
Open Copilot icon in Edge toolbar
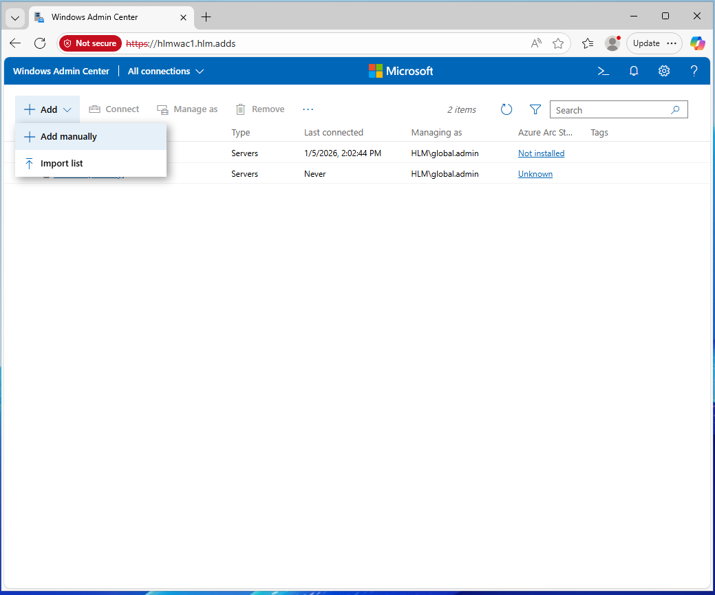click(x=698, y=43)
